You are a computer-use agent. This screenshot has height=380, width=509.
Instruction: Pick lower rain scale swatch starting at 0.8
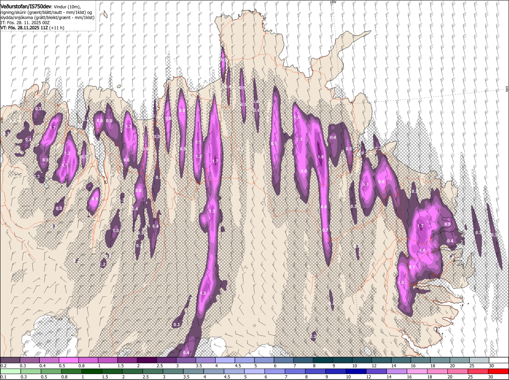tap(71, 371)
